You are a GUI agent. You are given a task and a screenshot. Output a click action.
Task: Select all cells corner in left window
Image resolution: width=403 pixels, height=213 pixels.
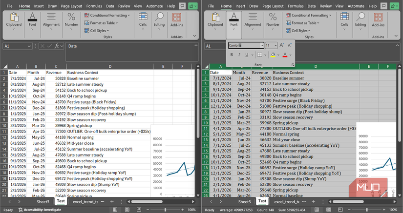click(4, 66)
